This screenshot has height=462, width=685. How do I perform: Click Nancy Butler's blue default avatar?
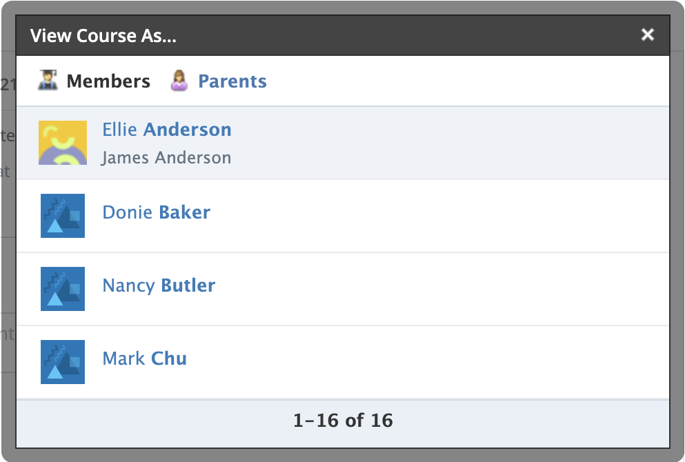pos(63,289)
